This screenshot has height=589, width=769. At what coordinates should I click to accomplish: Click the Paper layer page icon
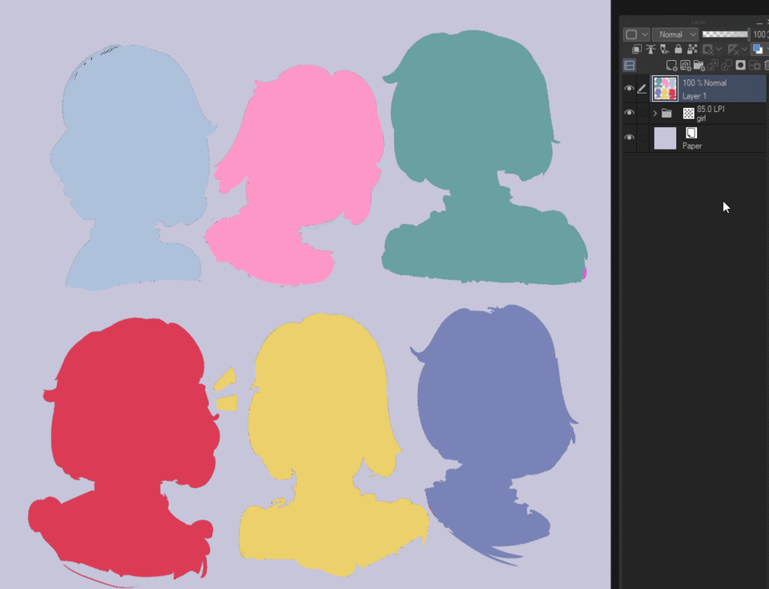(x=691, y=133)
